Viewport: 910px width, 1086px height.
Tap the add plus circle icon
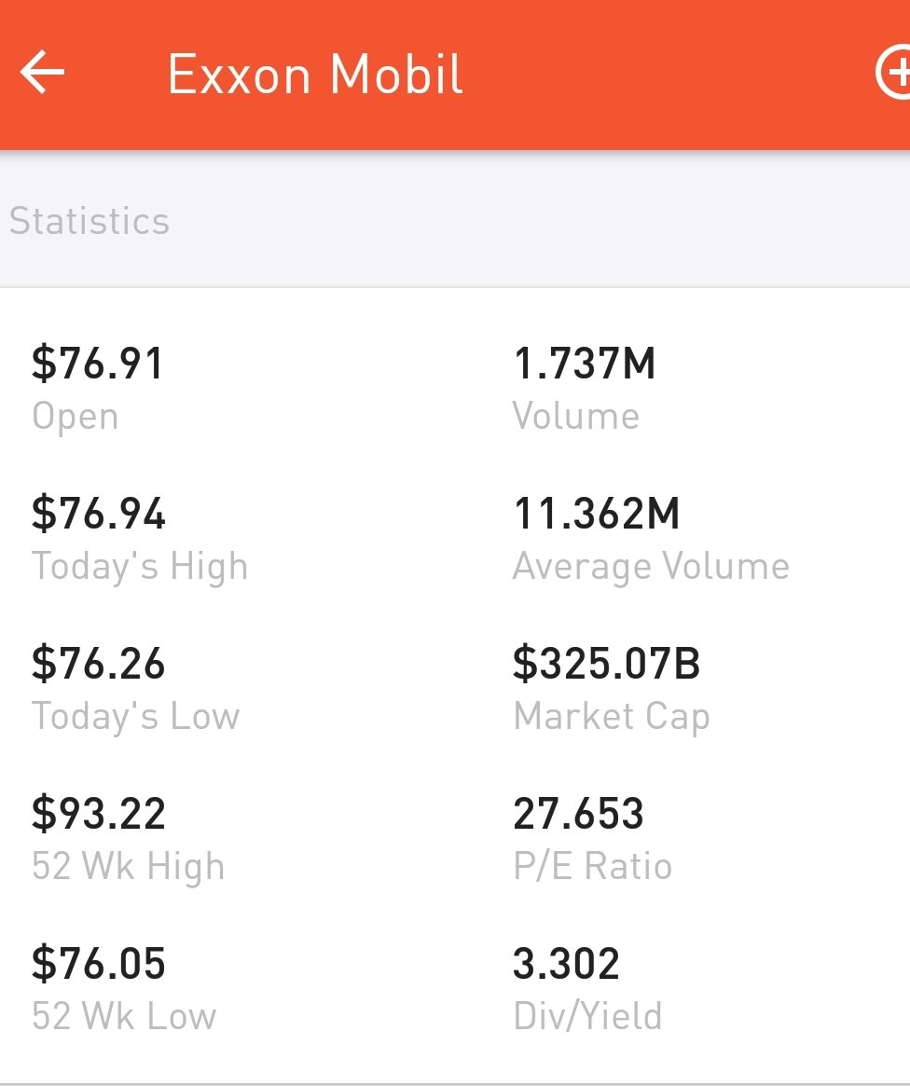click(x=894, y=72)
